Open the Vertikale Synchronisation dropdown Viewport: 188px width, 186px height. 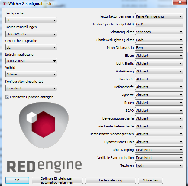(x=159, y=158)
